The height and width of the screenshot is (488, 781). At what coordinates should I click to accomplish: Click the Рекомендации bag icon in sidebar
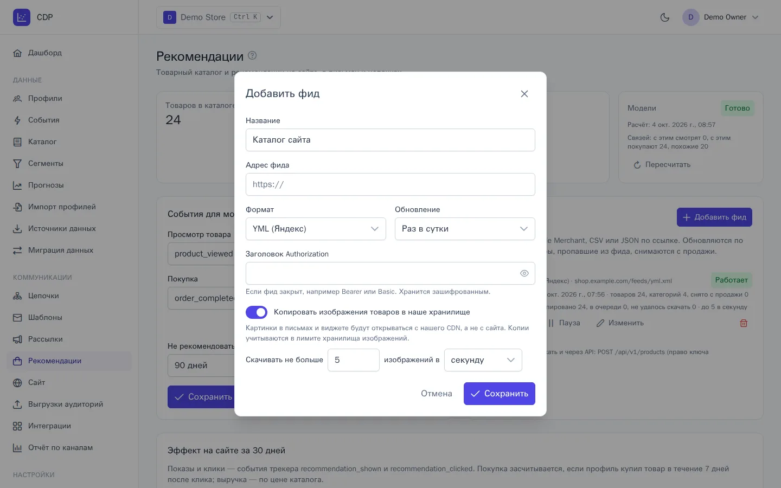[x=17, y=361]
